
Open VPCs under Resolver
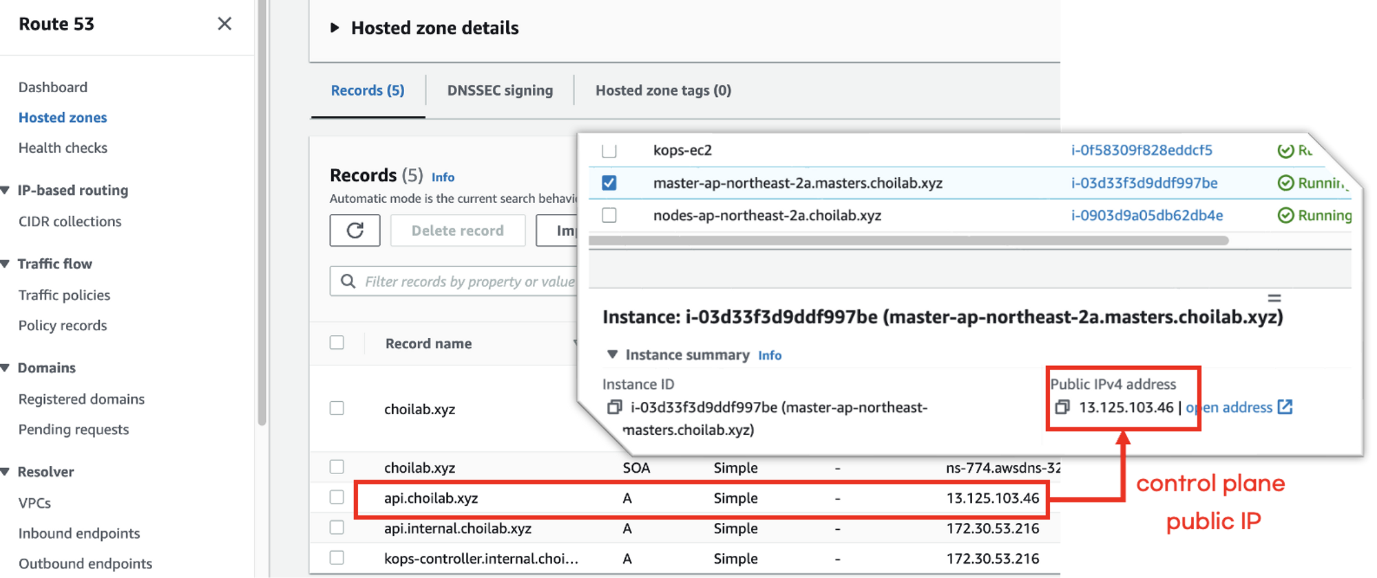(34, 503)
